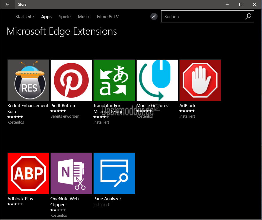Go back with the arrow button
262x220 pixels.
pyautogui.click(x=7, y=4)
